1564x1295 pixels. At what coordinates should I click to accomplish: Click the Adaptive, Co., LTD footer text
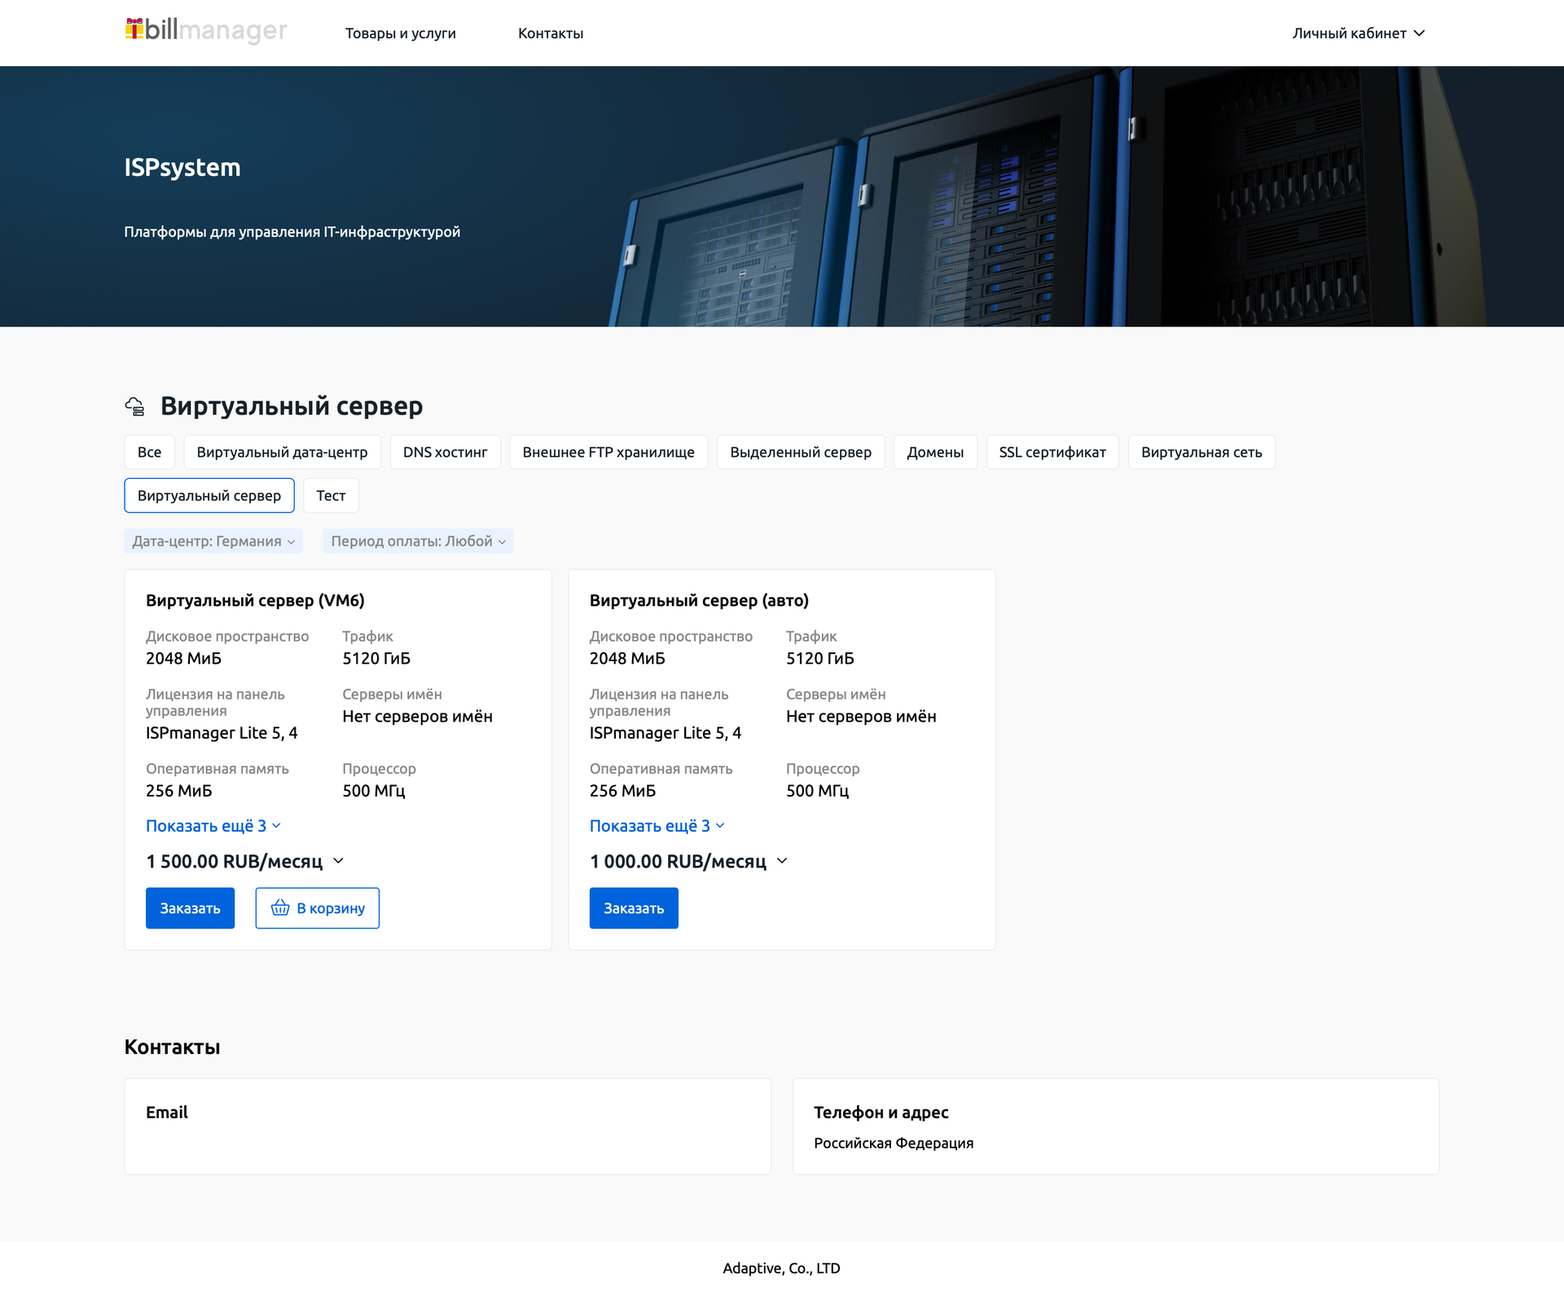click(x=781, y=1268)
